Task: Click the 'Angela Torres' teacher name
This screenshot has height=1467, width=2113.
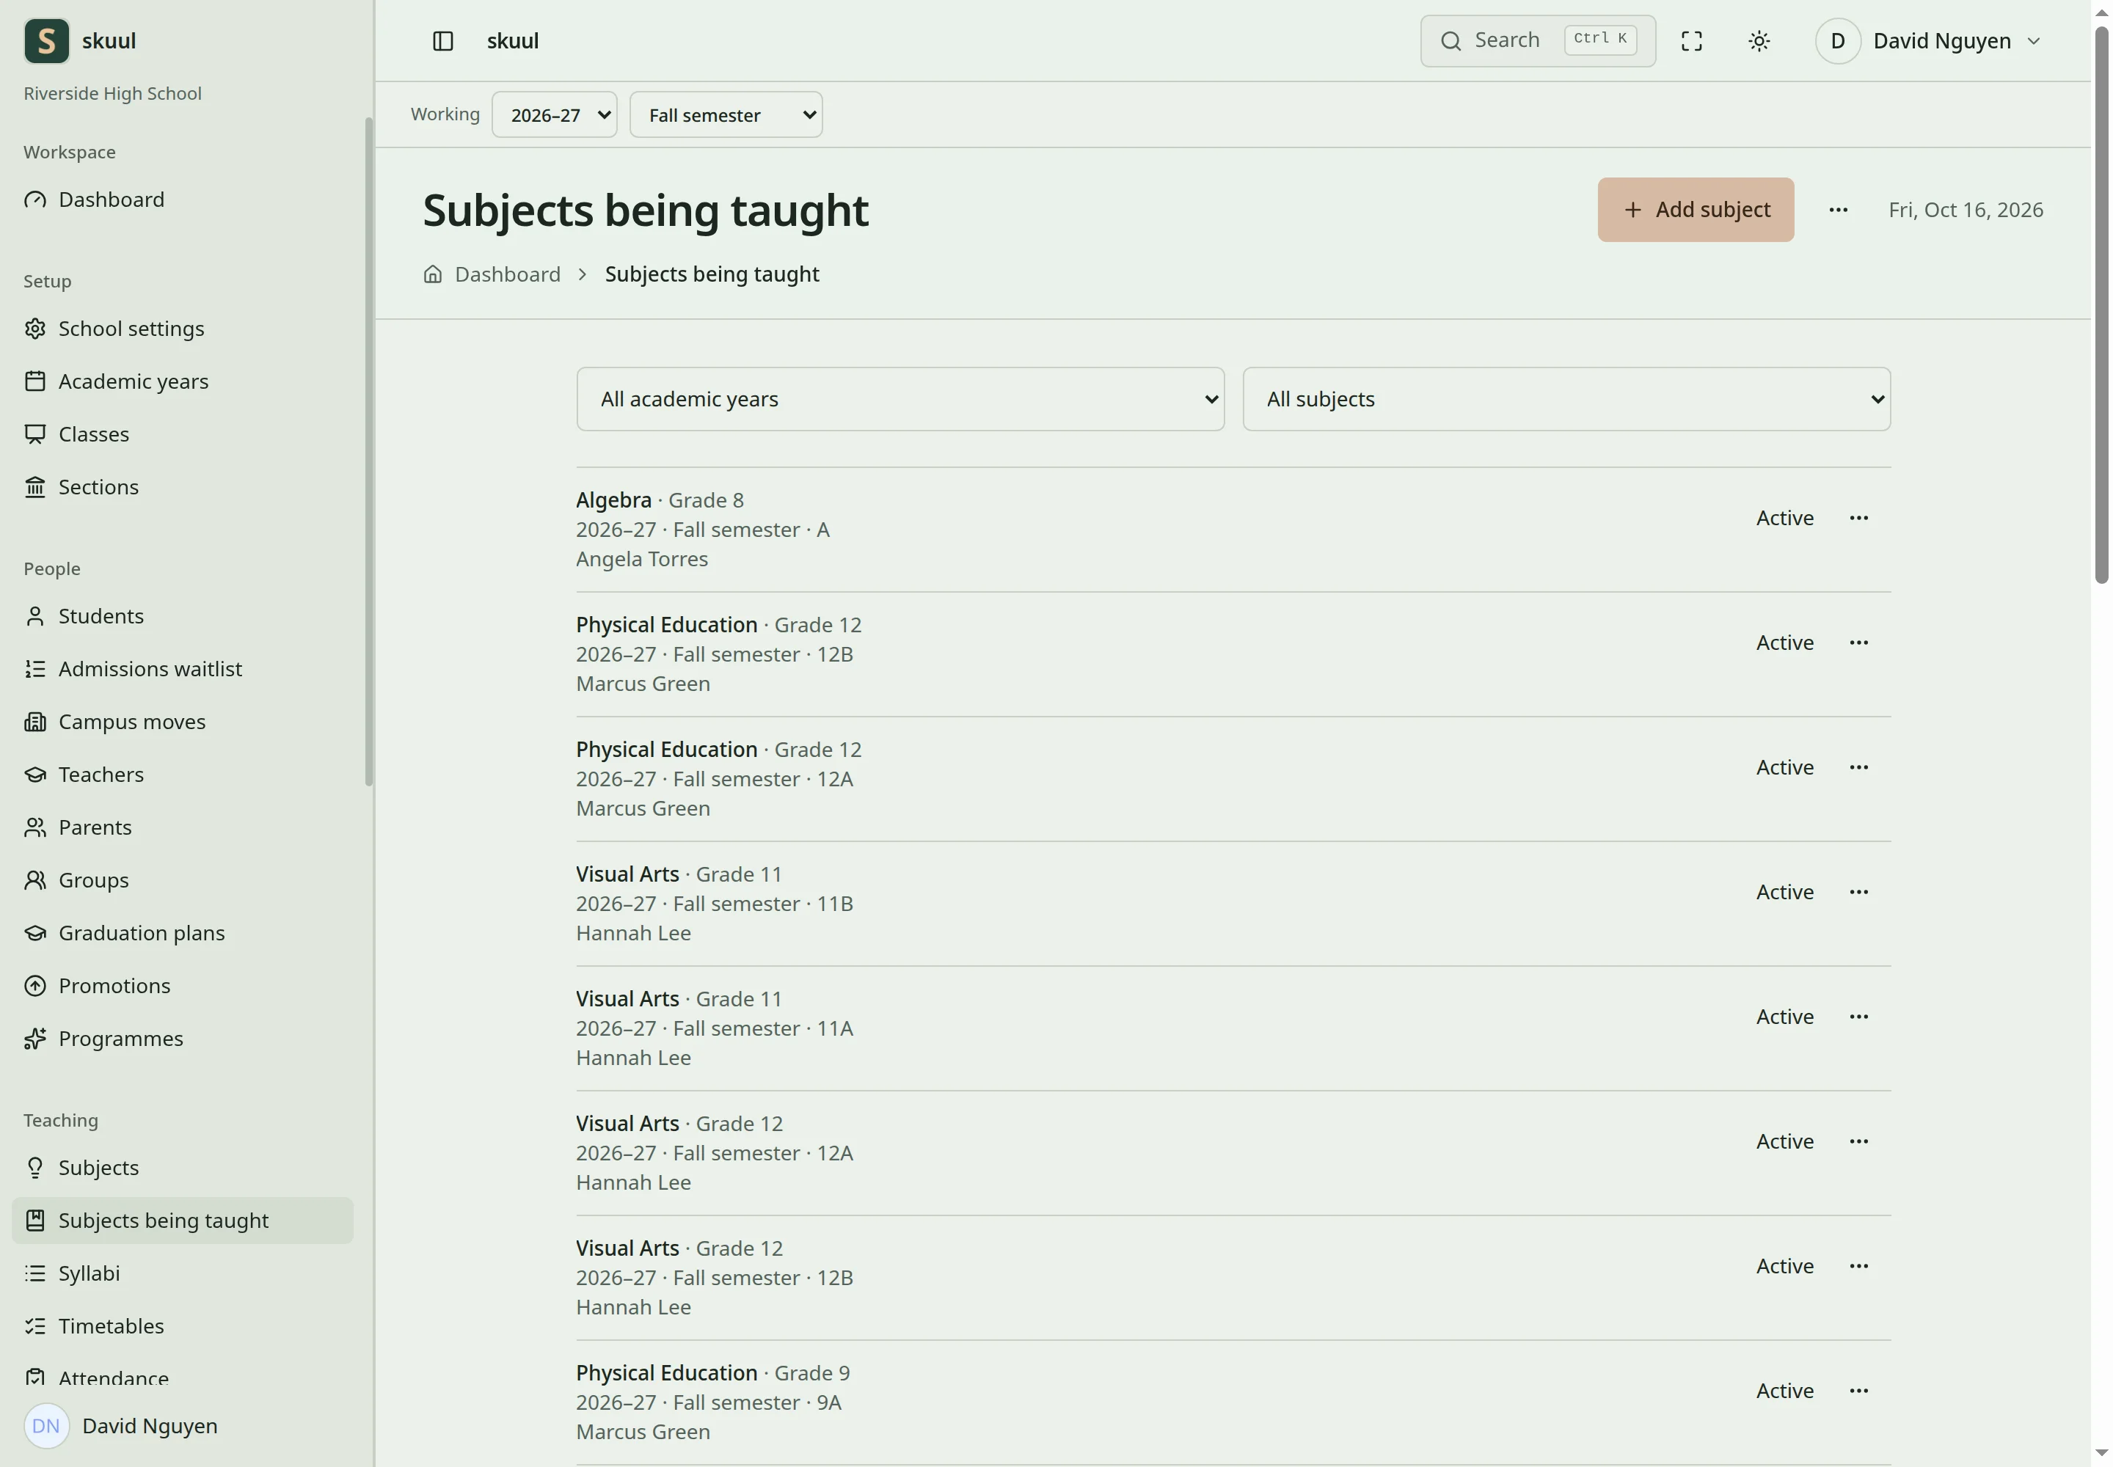Action: (x=642, y=559)
